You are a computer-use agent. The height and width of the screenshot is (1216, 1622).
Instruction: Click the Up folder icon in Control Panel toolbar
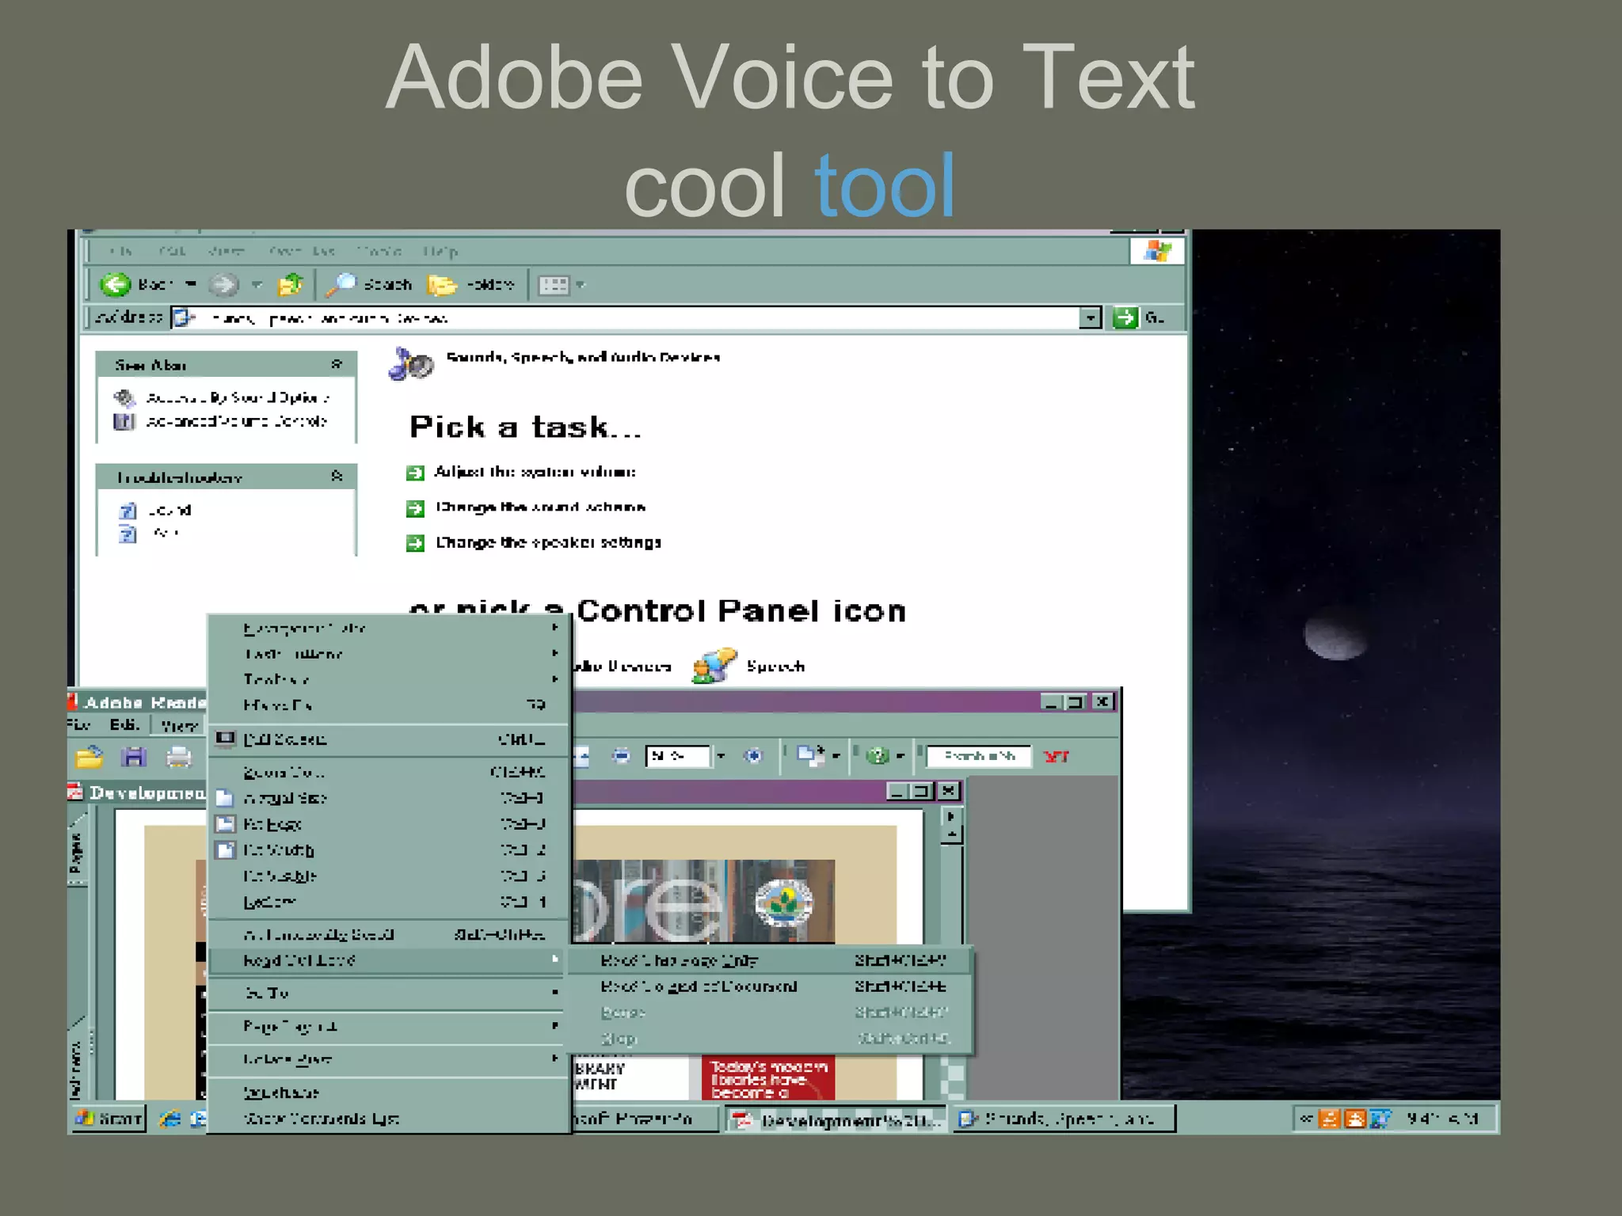(x=291, y=284)
